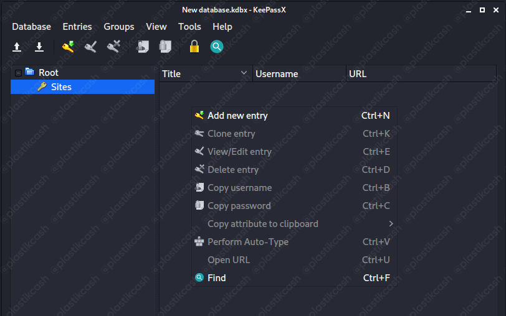Click the Open database toolbar icon
This screenshot has width=506, height=316.
point(17,47)
